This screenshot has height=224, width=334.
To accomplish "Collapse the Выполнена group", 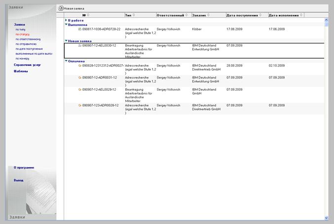I will click(66, 25).
